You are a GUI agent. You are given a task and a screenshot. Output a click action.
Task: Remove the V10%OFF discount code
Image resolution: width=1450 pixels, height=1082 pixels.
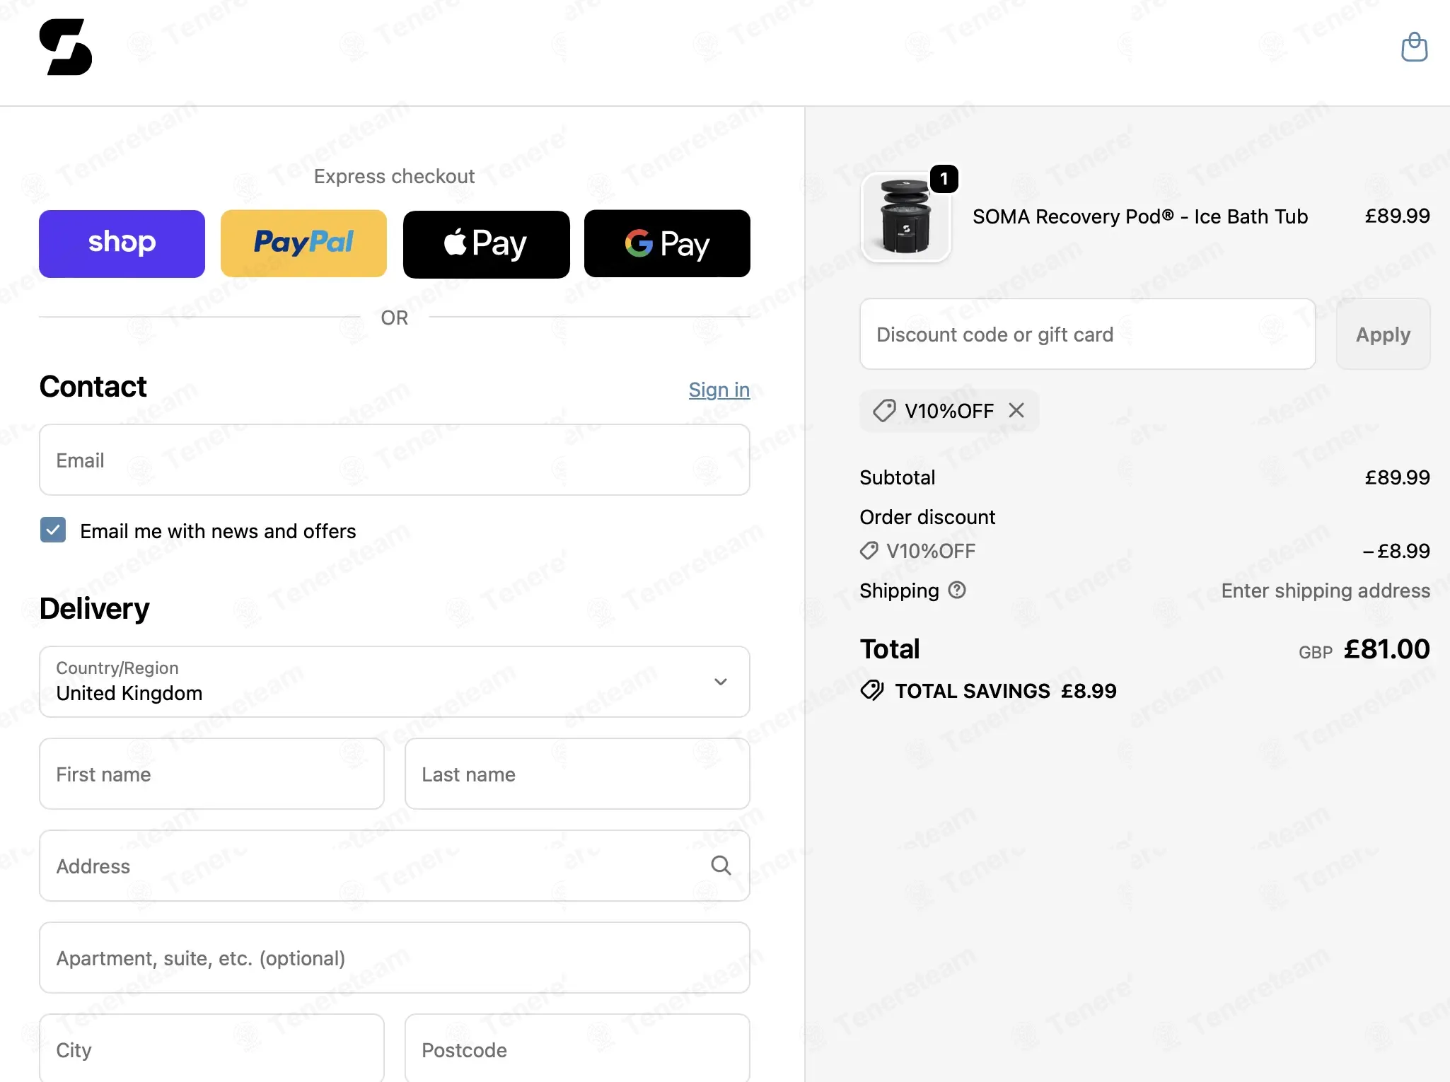1016,410
